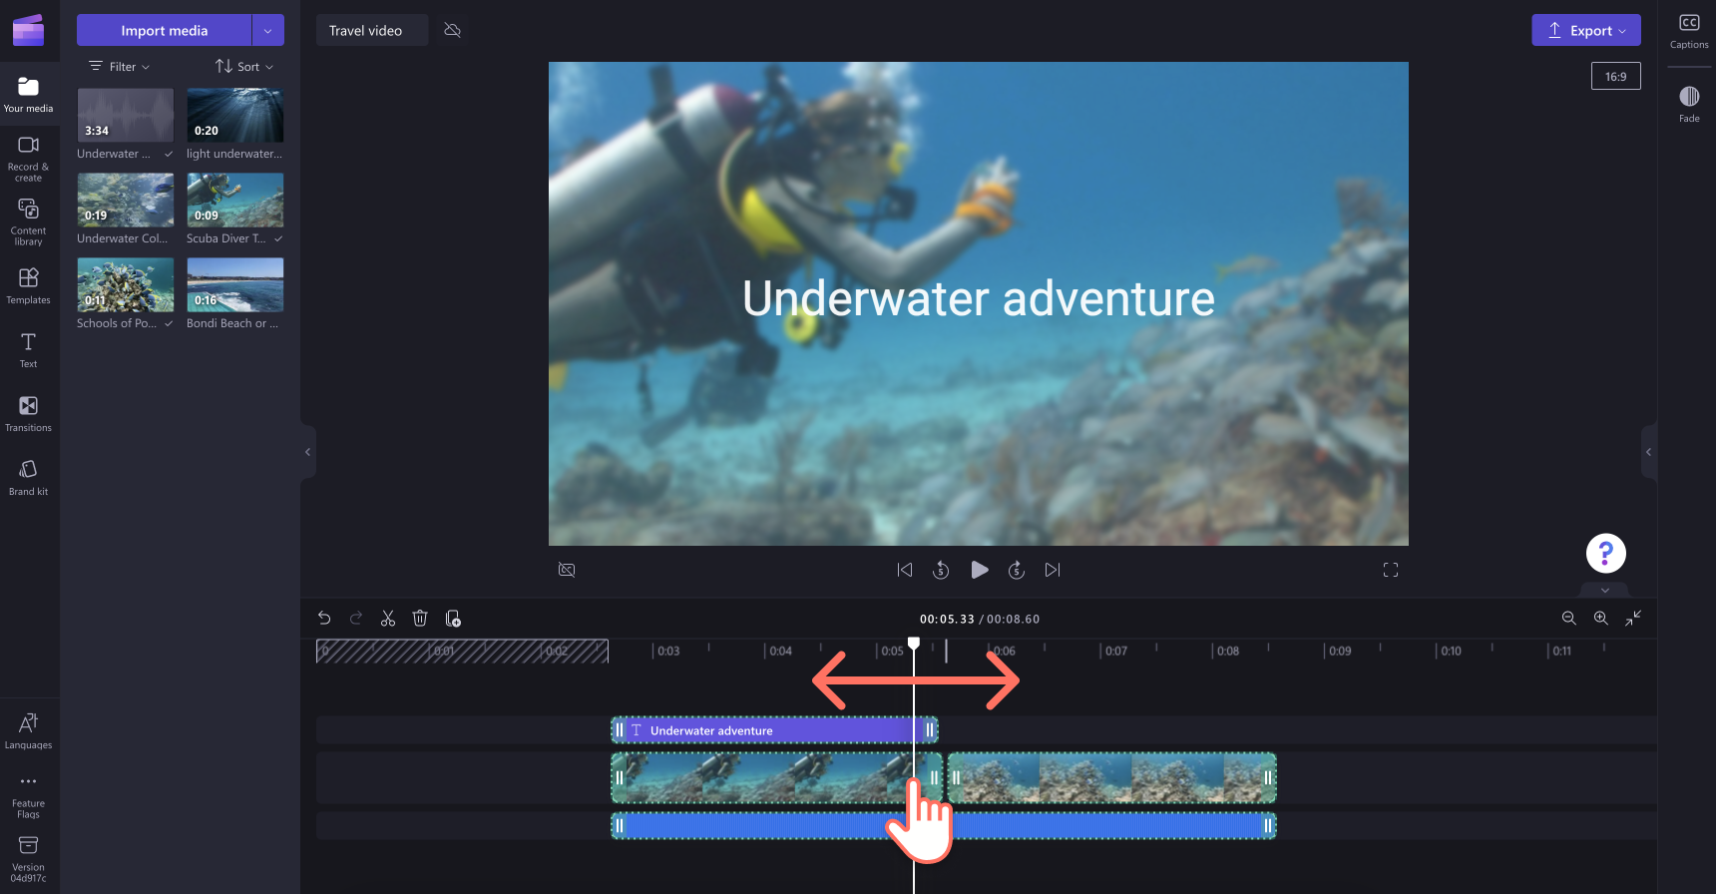1716x894 pixels.
Task: Skip to the end of video
Action: (1053, 570)
